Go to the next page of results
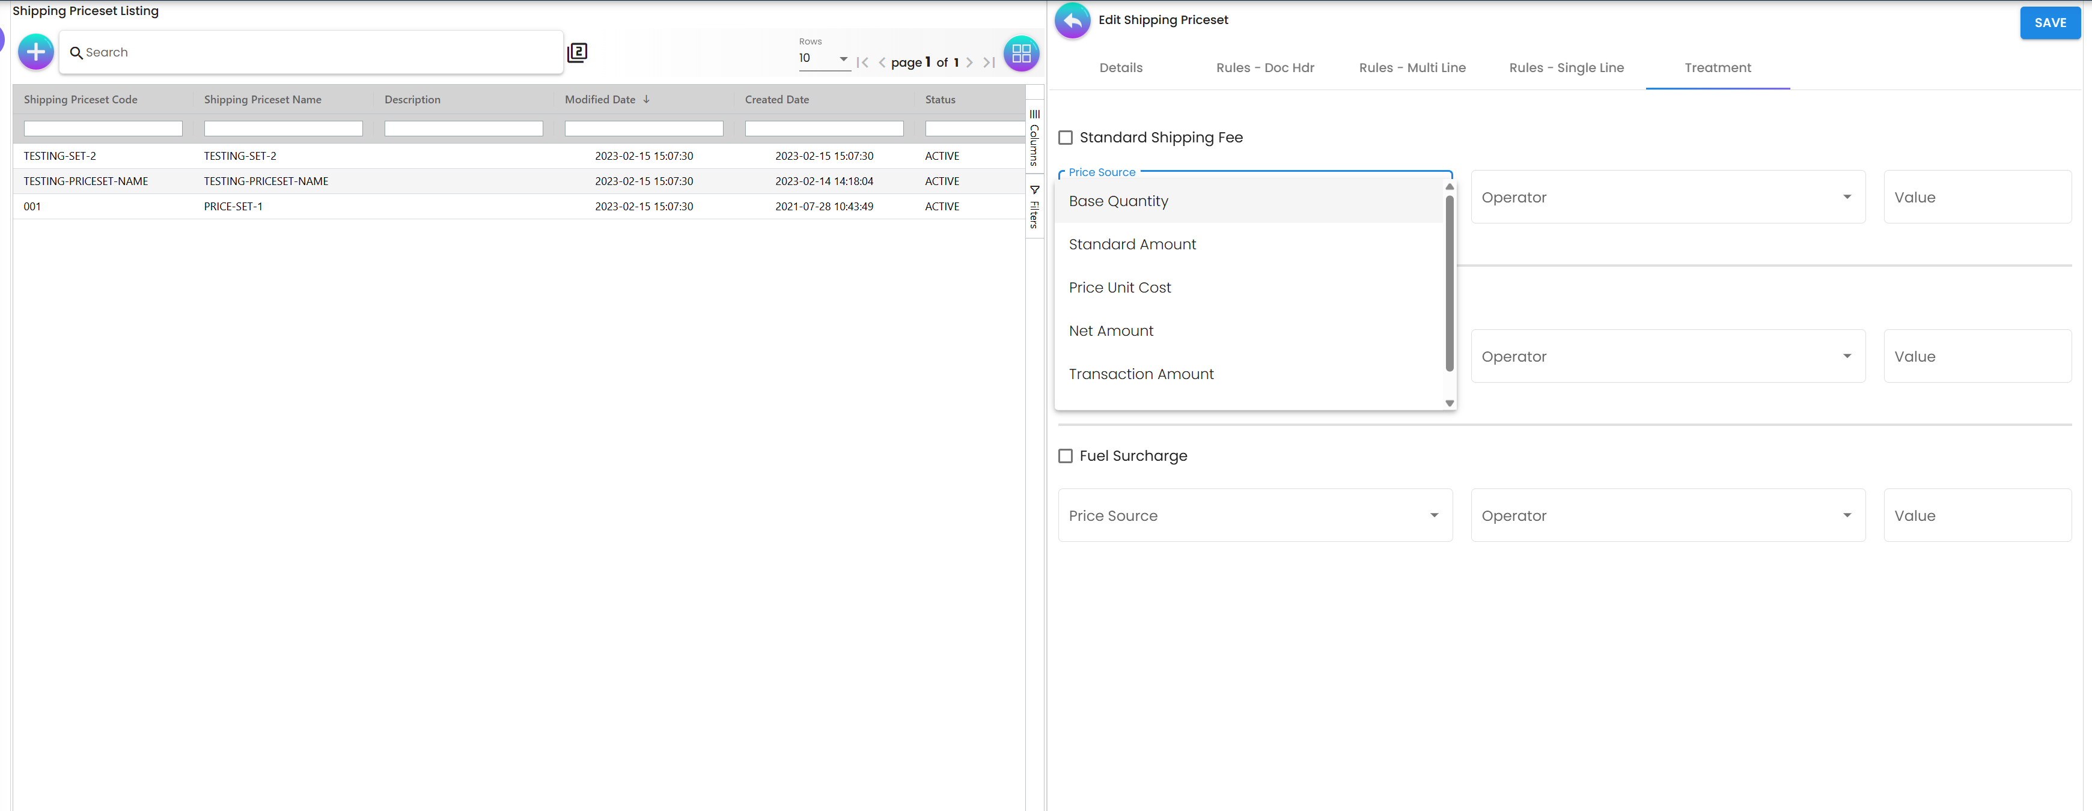The height and width of the screenshot is (811, 2092). pos(969,62)
